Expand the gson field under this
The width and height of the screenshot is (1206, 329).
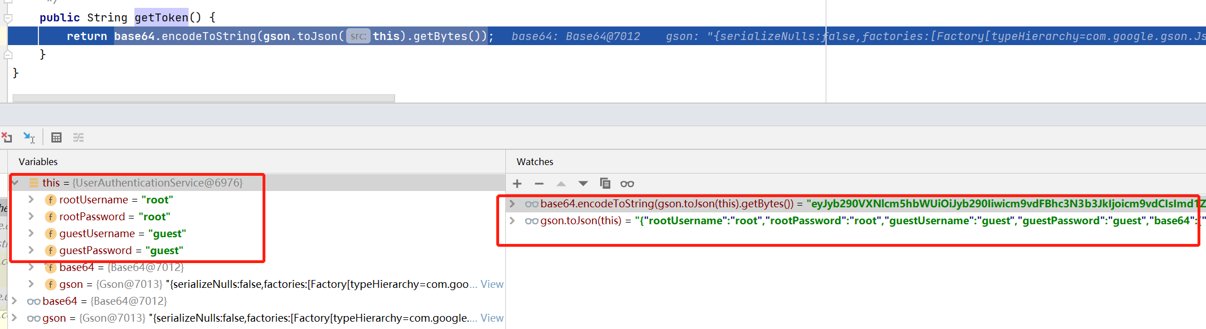pos(31,284)
